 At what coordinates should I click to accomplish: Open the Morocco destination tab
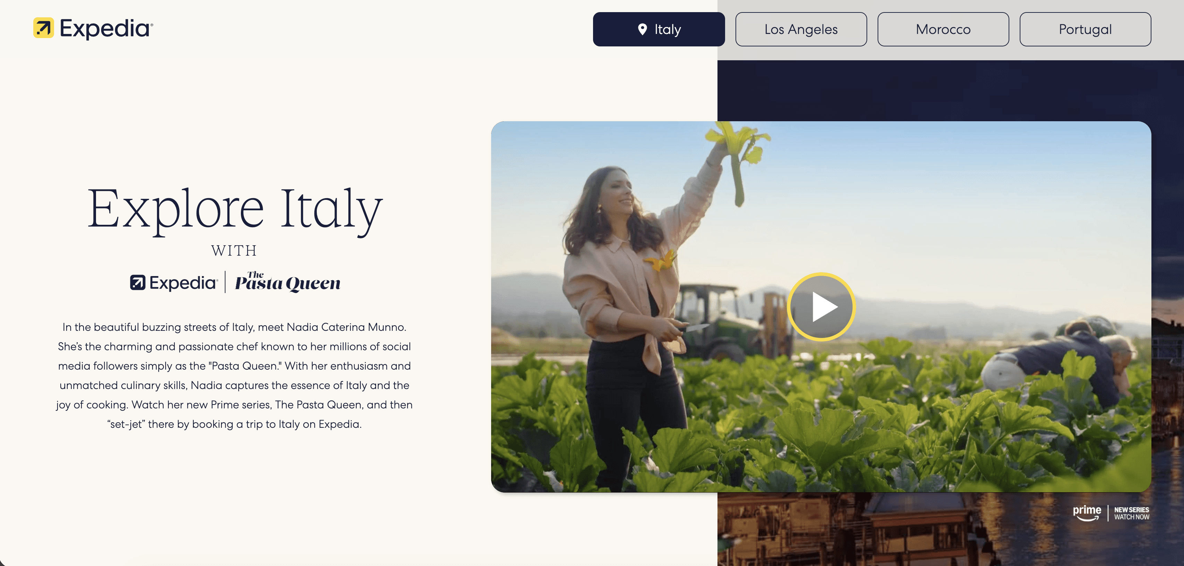(x=943, y=29)
